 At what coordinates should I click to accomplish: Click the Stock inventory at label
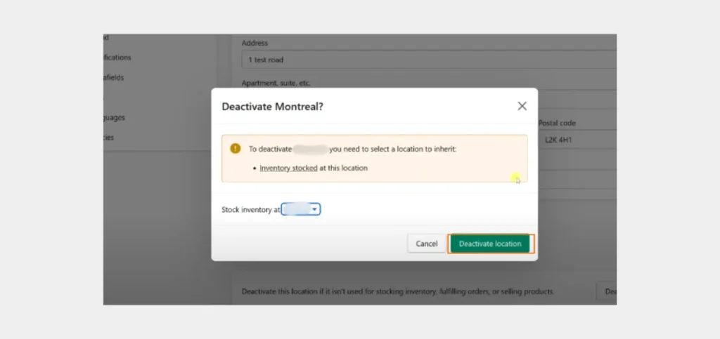(x=251, y=210)
